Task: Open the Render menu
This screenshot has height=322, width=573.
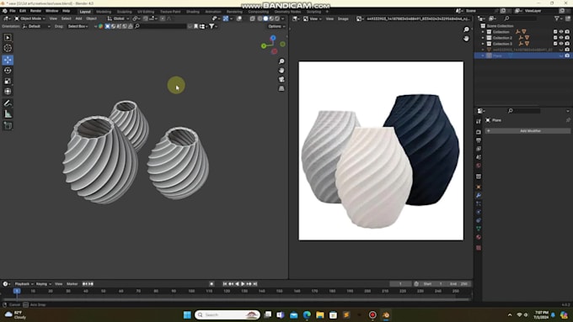Action: pos(35,11)
